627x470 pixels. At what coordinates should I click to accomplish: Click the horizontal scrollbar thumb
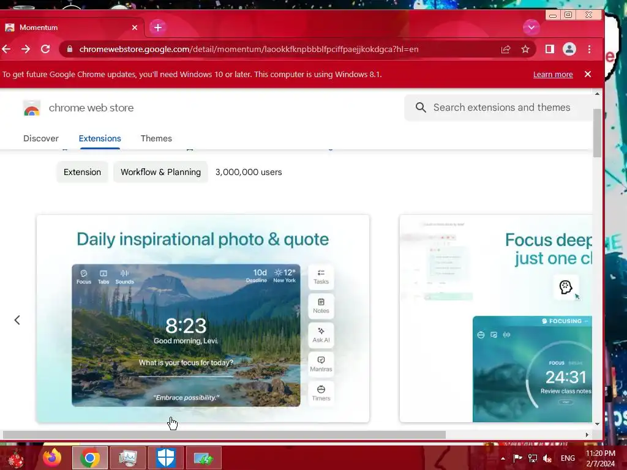coord(224,435)
